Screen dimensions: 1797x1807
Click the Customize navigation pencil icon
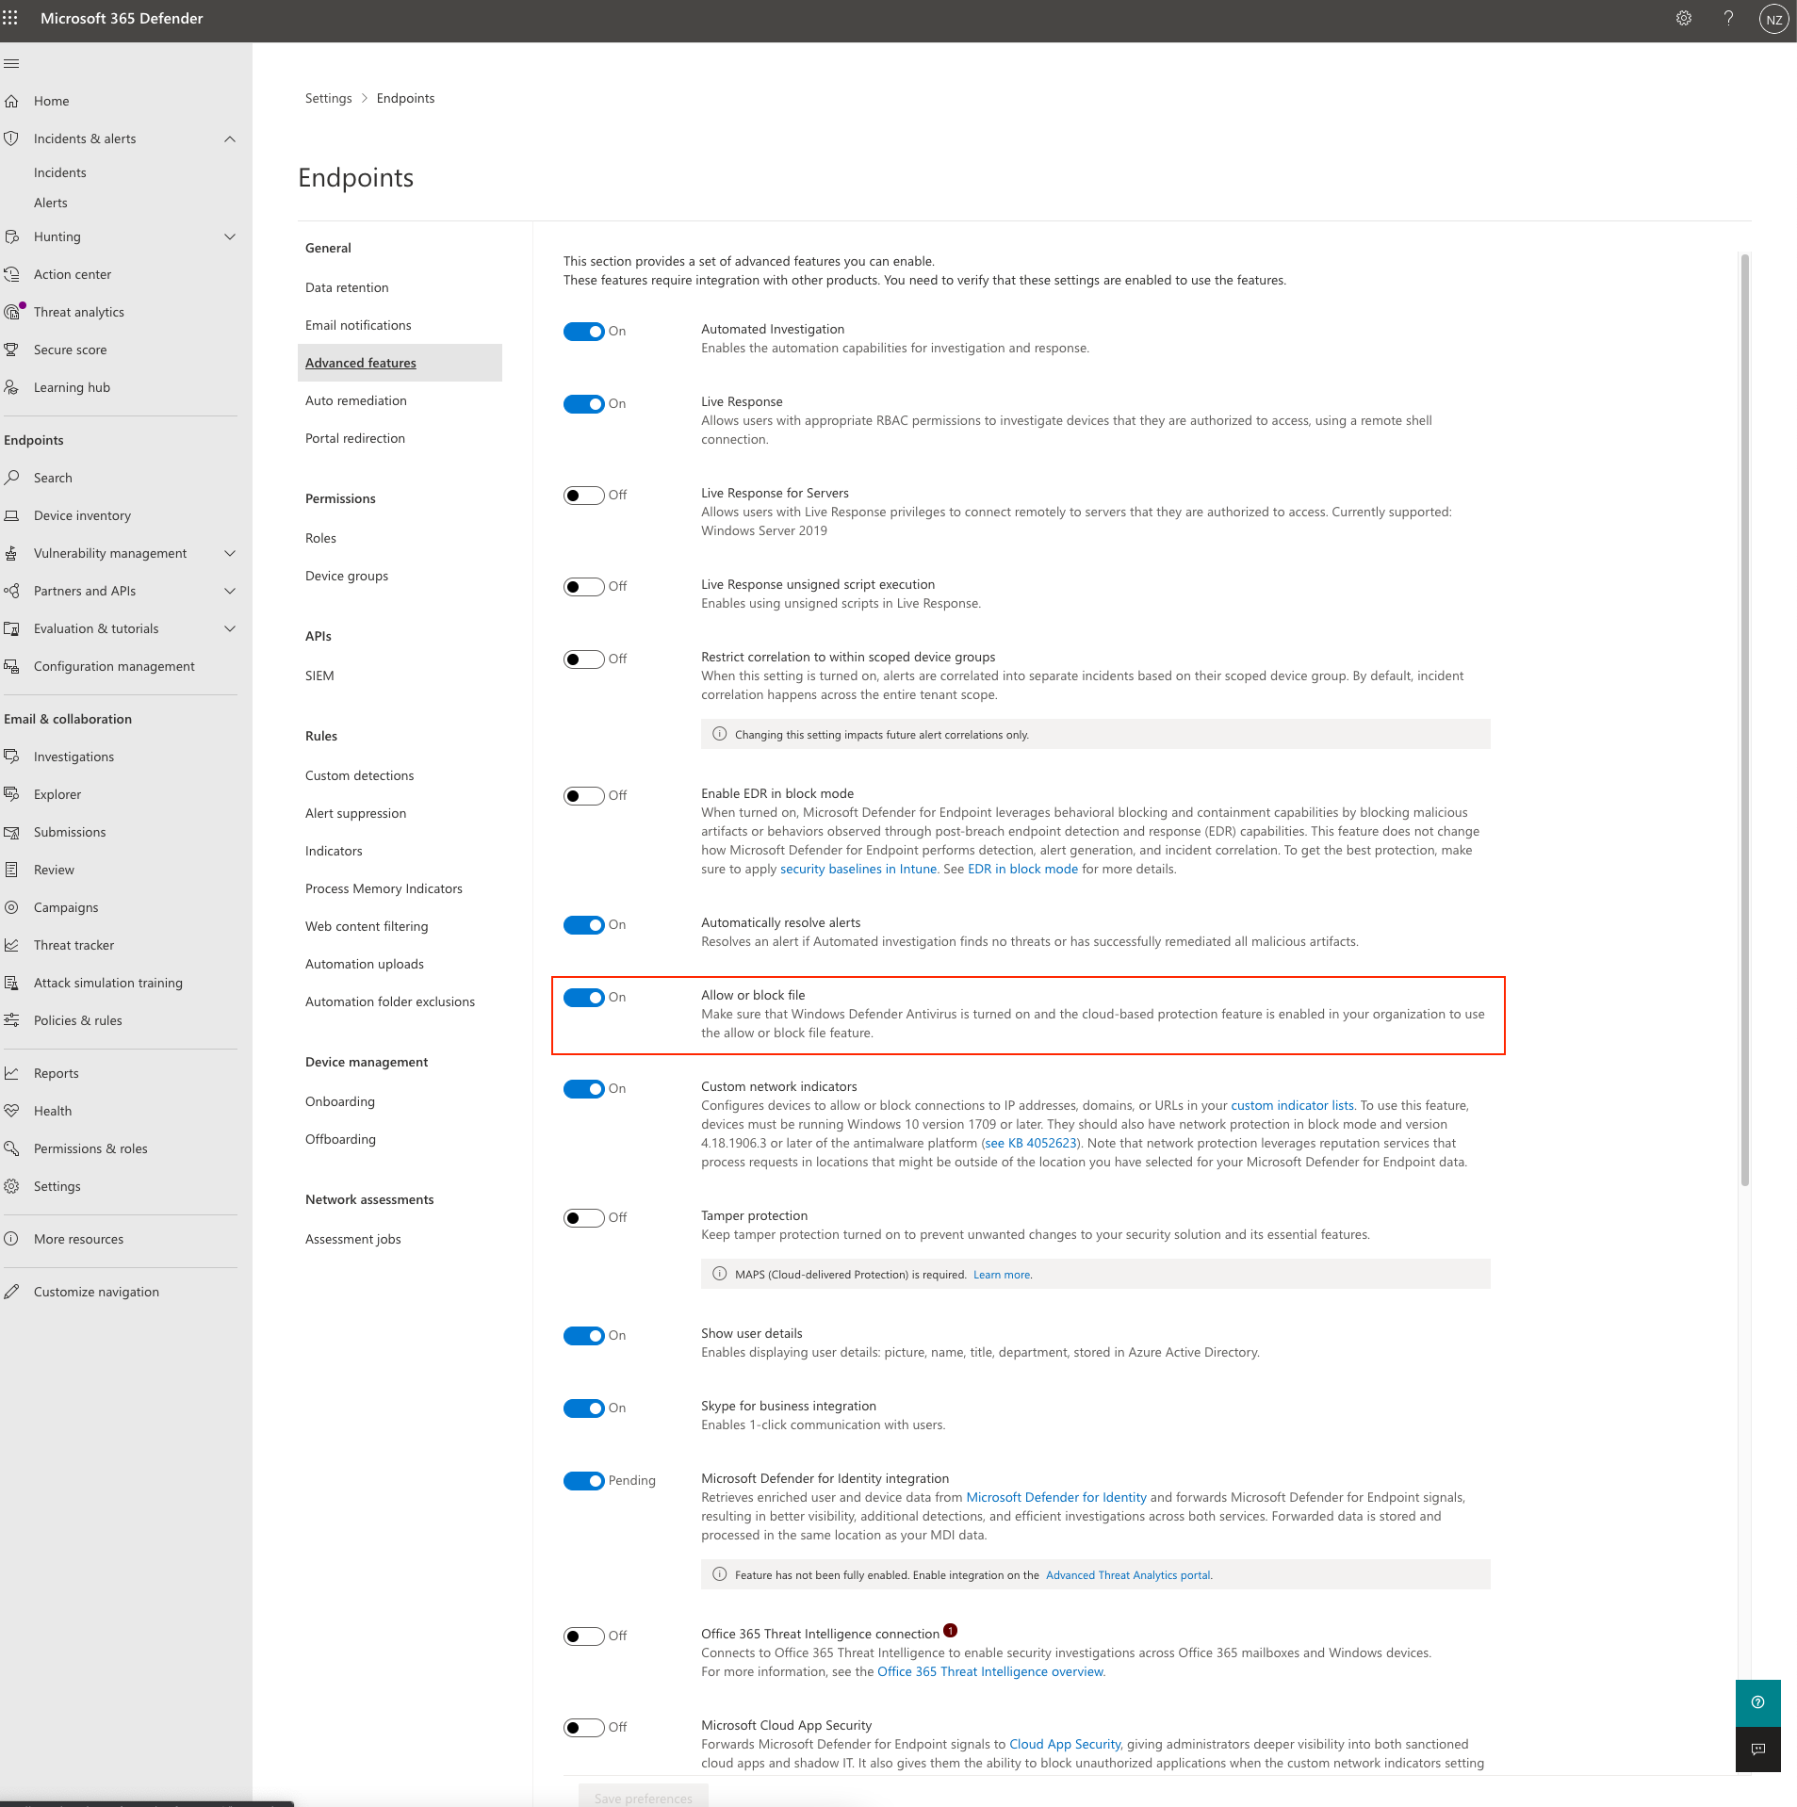[11, 1292]
